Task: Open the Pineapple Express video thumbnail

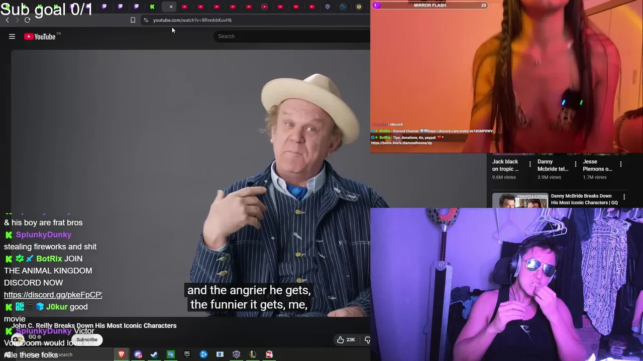Action: pyautogui.click(x=520, y=201)
